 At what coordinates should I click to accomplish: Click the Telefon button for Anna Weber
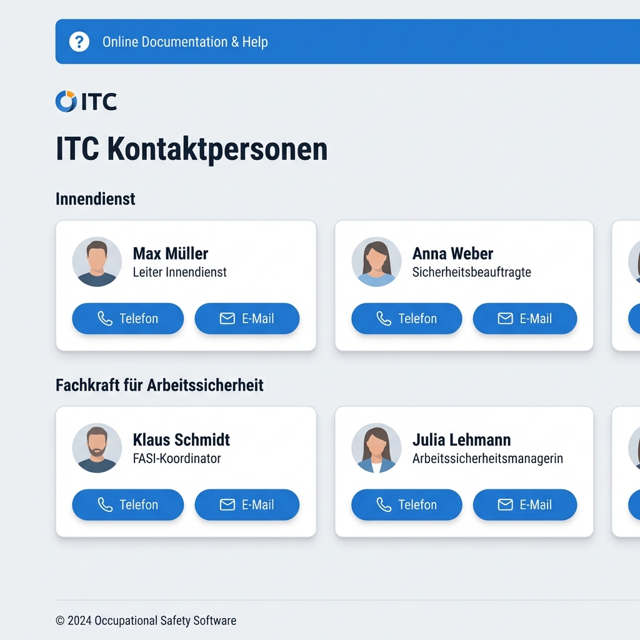(x=406, y=318)
